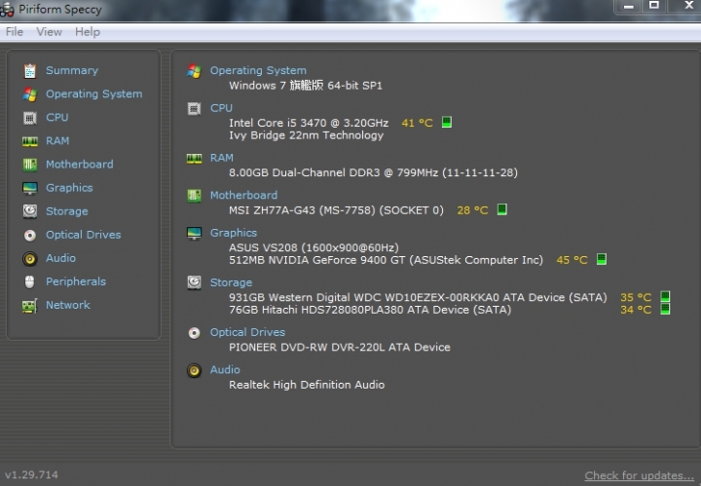Click board icon beside Motherboard heading in summary
The image size is (701, 486).
point(194,196)
